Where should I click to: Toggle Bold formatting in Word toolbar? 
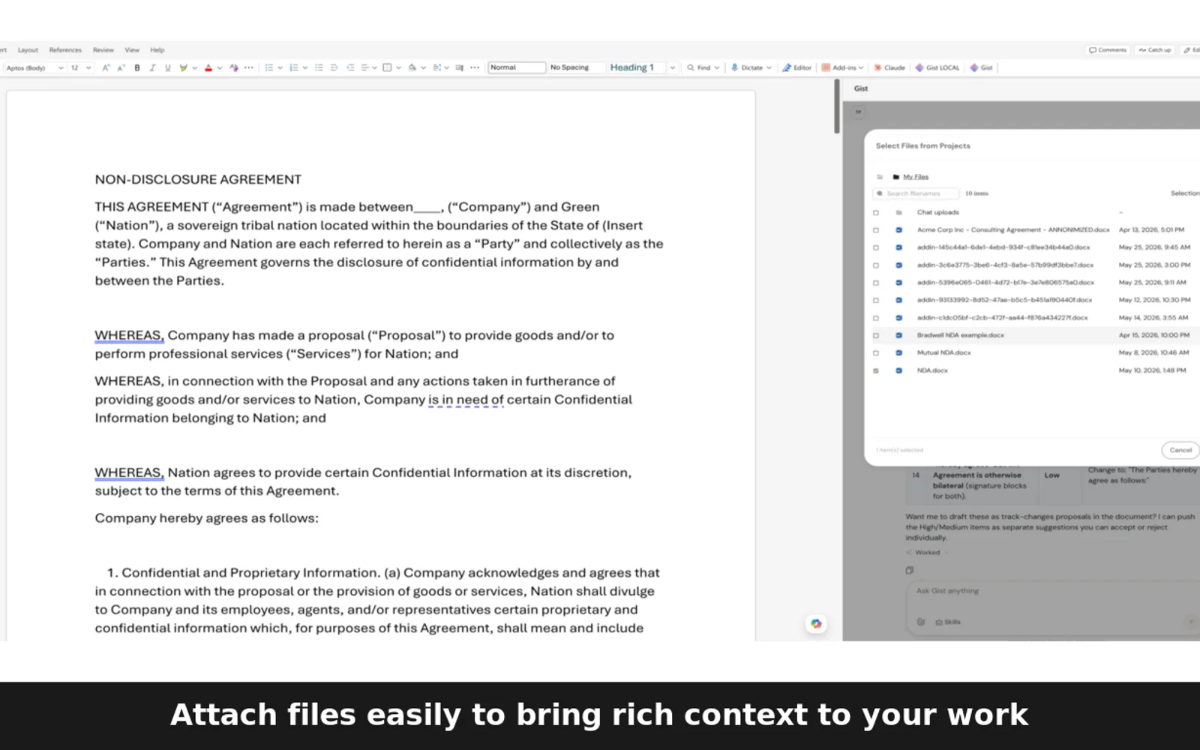point(137,67)
